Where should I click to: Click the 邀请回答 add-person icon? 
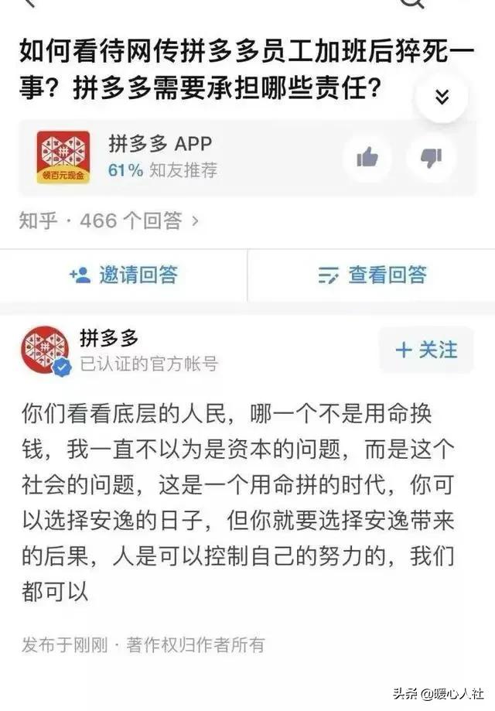tap(80, 275)
